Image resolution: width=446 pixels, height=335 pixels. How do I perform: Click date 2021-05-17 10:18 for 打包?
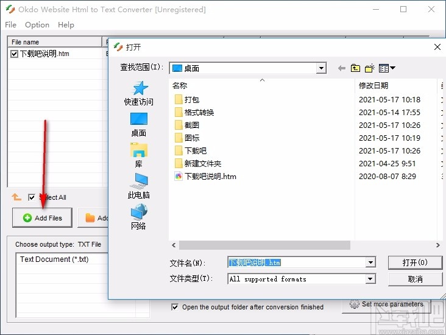click(389, 99)
